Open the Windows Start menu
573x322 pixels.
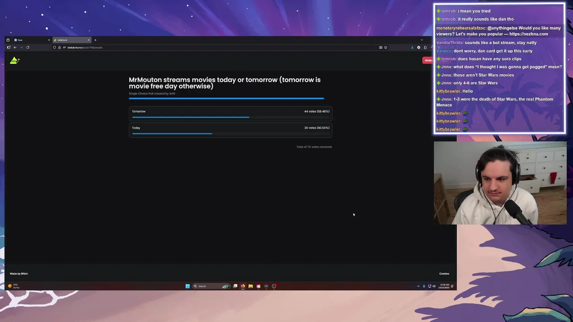(188, 286)
